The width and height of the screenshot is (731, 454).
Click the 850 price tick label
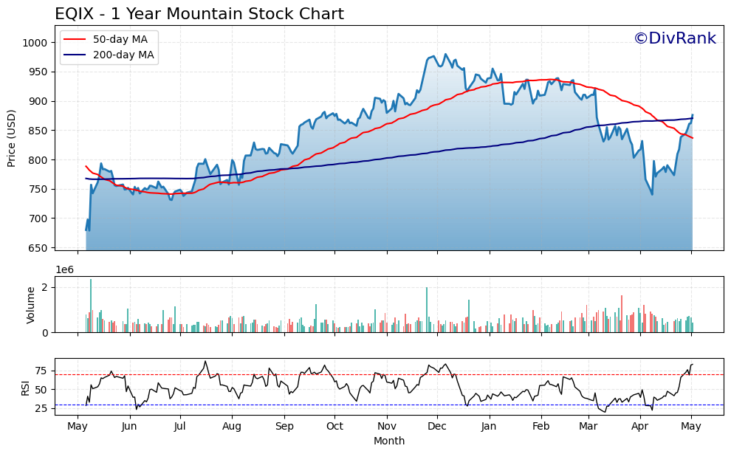[x=38, y=131]
